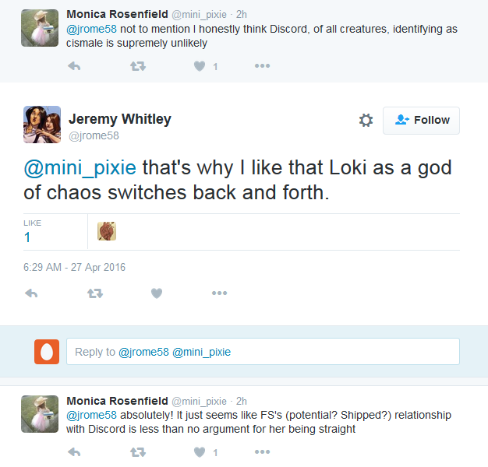Like Monica's top tweet about cismale
488x467 pixels.
(x=200, y=66)
